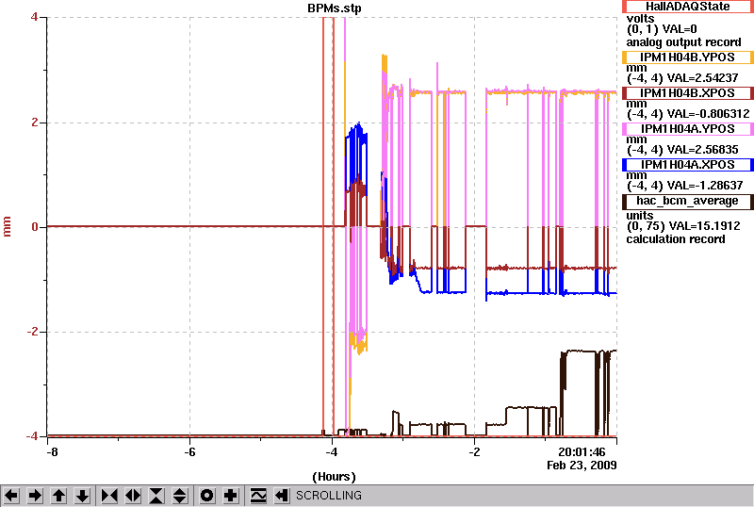Click the mm y-axis unit label

(x=7, y=226)
